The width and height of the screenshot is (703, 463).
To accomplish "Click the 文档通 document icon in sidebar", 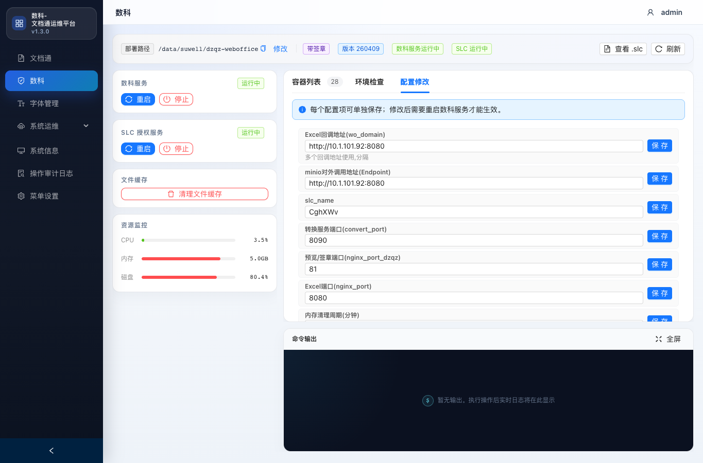I will pyautogui.click(x=21, y=58).
